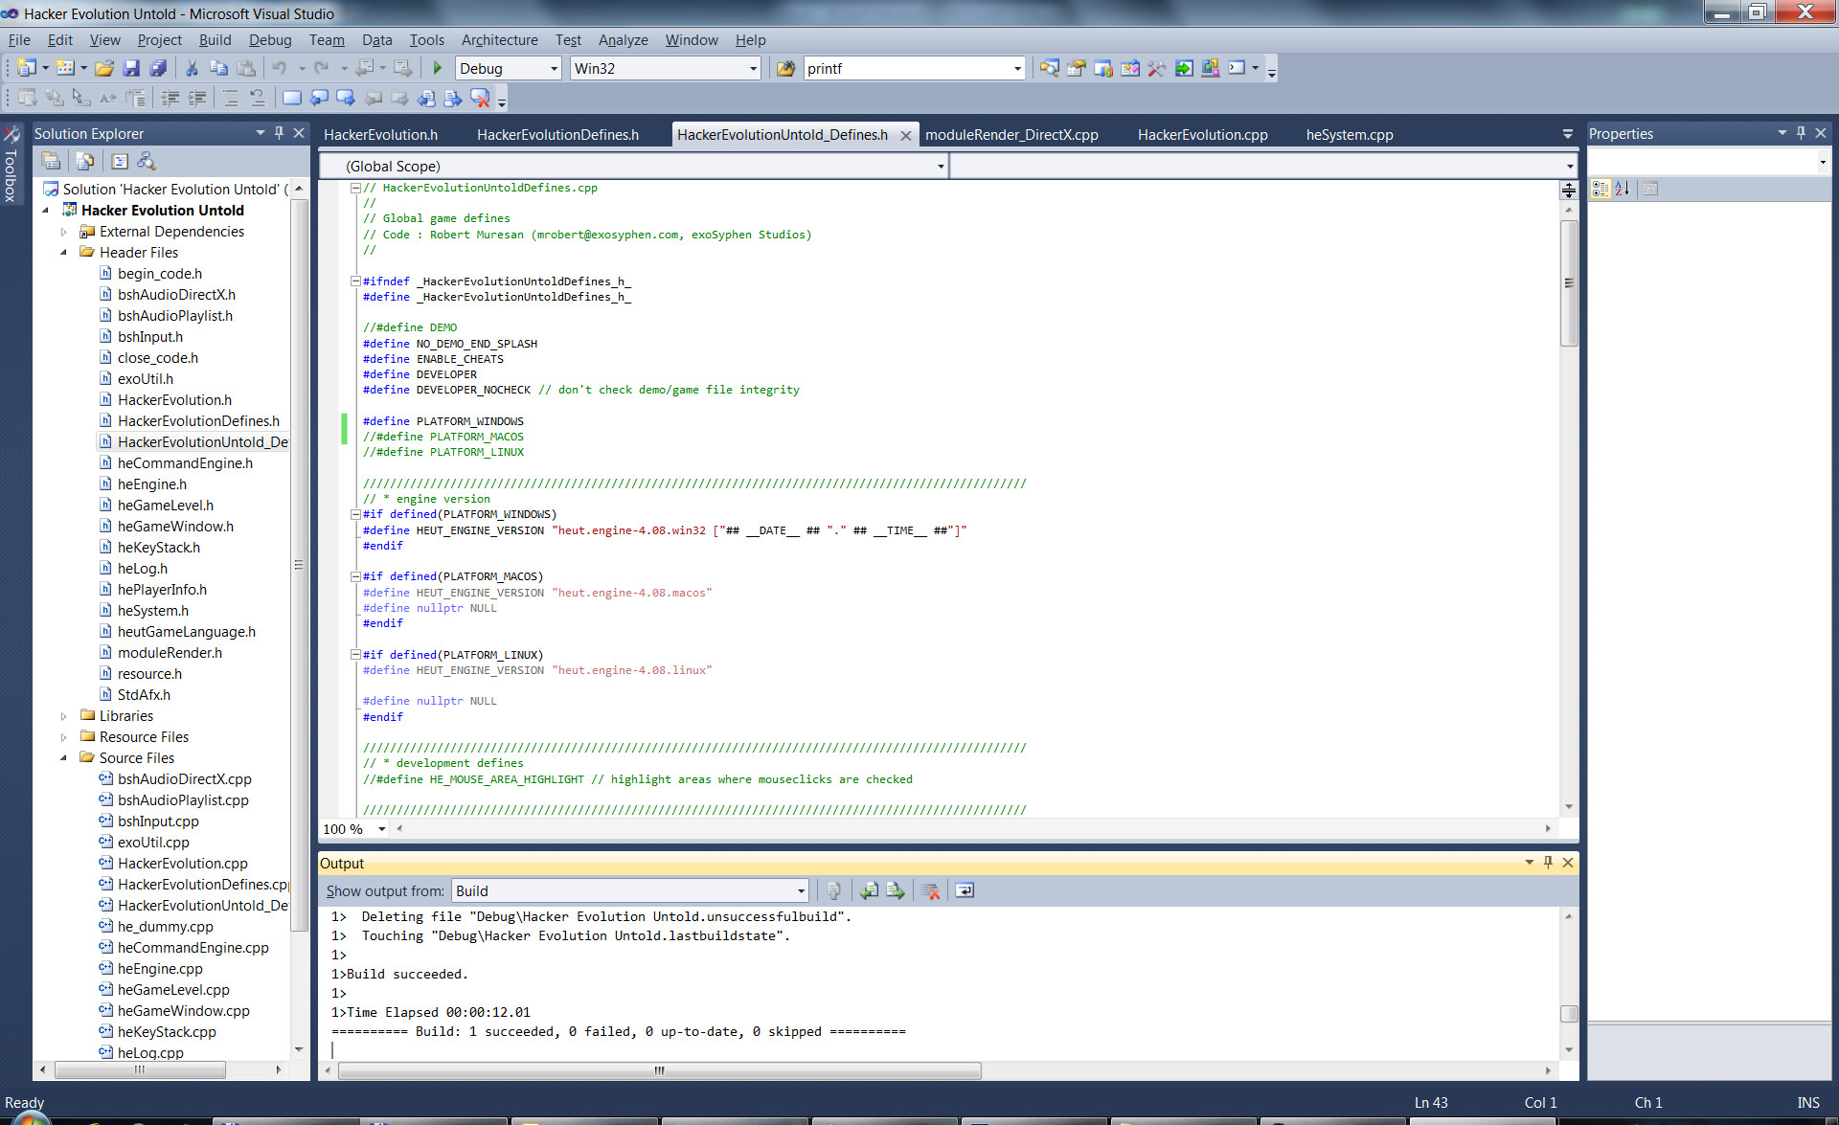Pin the Solution Explorer panel

[x=278, y=133]
